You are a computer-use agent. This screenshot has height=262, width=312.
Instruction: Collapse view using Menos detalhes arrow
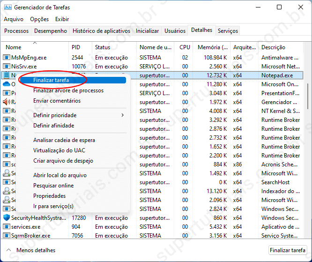coord(9,250)
